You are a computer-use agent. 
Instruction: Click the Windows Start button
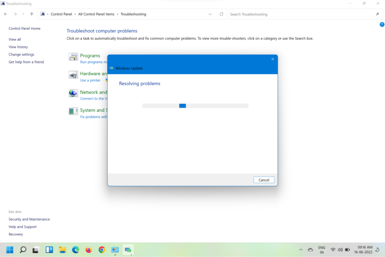[10, 250]
